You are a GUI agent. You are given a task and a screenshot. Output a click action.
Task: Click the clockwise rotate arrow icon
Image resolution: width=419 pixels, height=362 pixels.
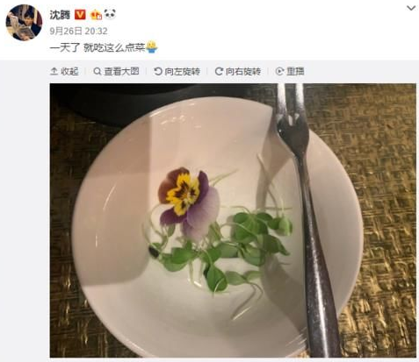click(x=219, y=71)
